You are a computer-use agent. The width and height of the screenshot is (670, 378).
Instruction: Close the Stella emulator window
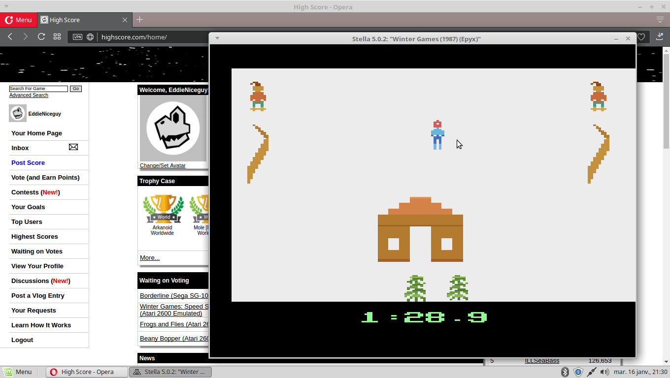tap(628, 38)
